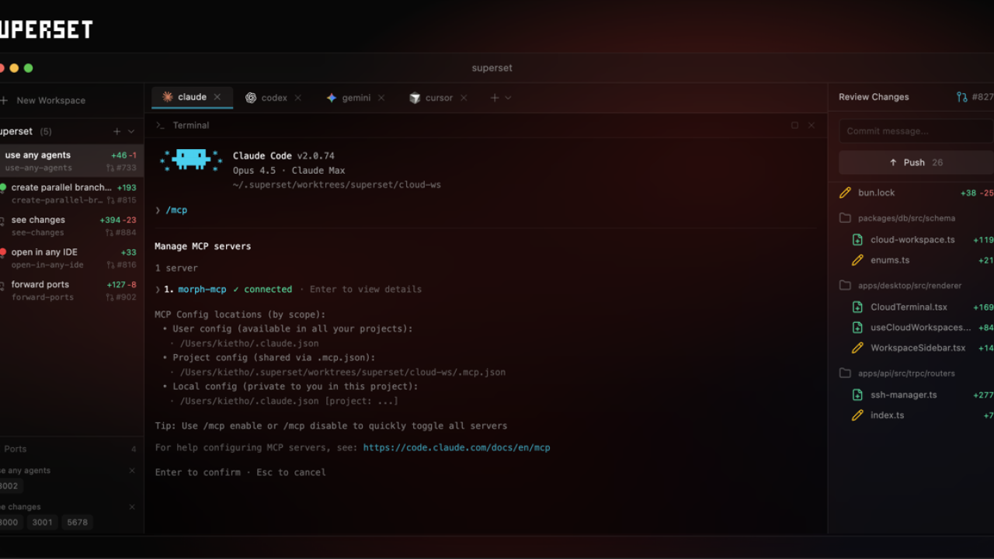Click index.ts modified pencil icon
This screenshot has width=994, height=559.
[x=857, y=415]
